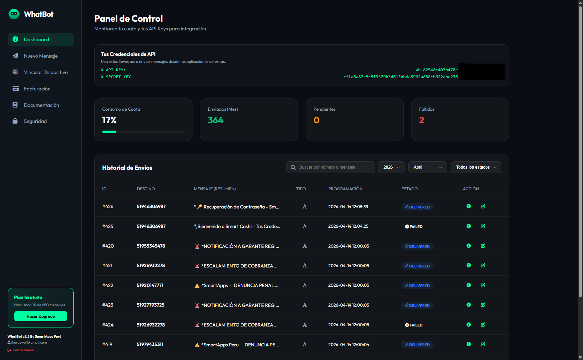
Task: Open info icon on row #420
Action: coord(469,246)
